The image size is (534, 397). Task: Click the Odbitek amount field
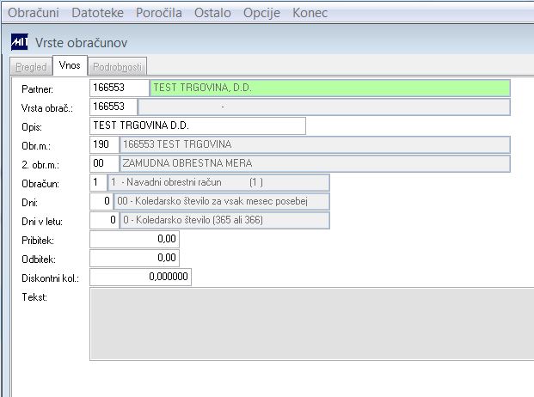[x=134, y=258]
